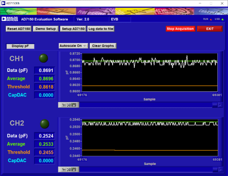Click the Analog Devices logo
This screenshot has width=228, height=176.
coord(10,19)
